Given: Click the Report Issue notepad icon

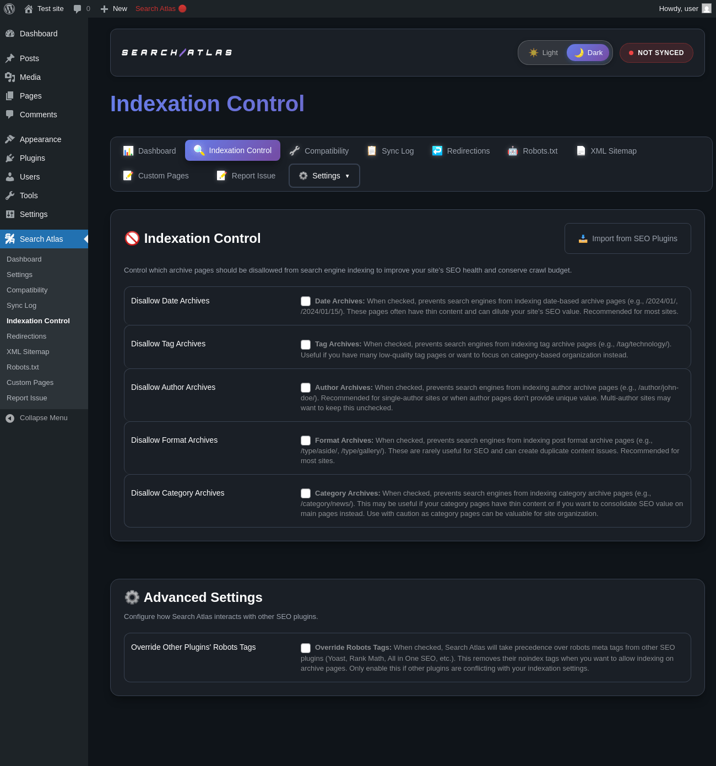Looking at the screenshot, I should pyautogui.click(x=222, y=176).
